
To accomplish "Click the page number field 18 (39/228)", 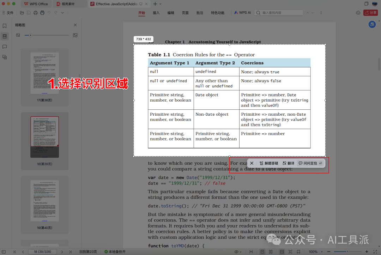I will [x=43, y=251].
